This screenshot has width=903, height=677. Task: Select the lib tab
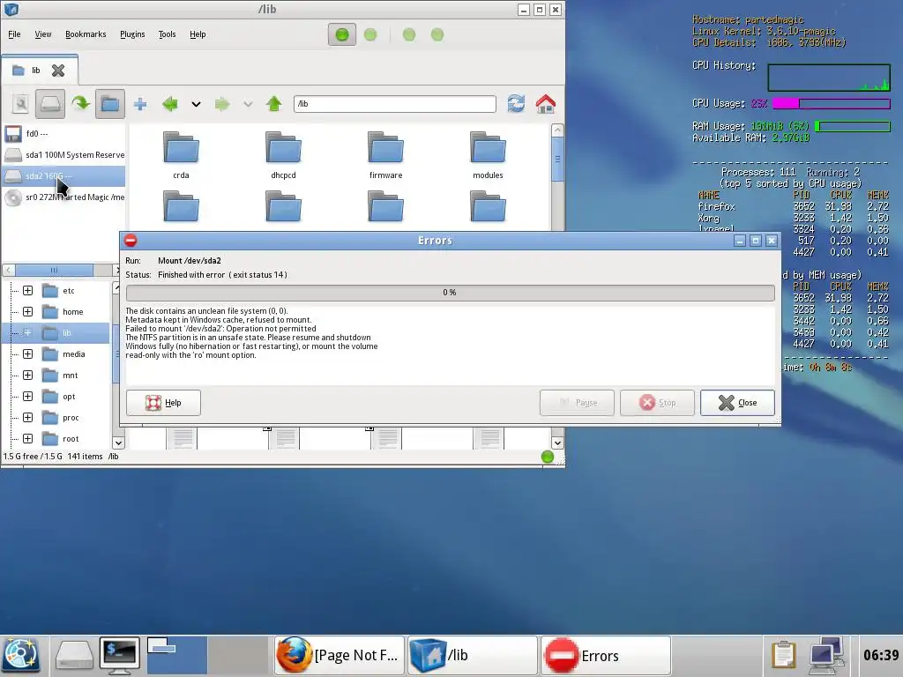click(35, 71)
